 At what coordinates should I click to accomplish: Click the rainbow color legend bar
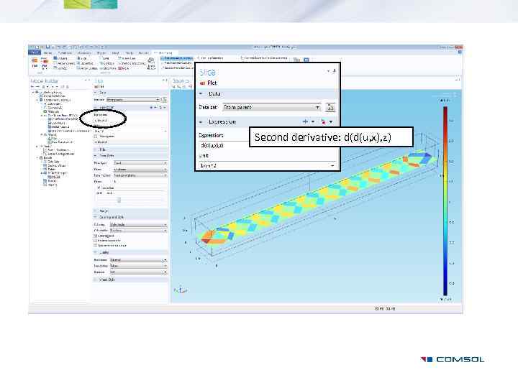pyautogui.click(x=445, y=201)
